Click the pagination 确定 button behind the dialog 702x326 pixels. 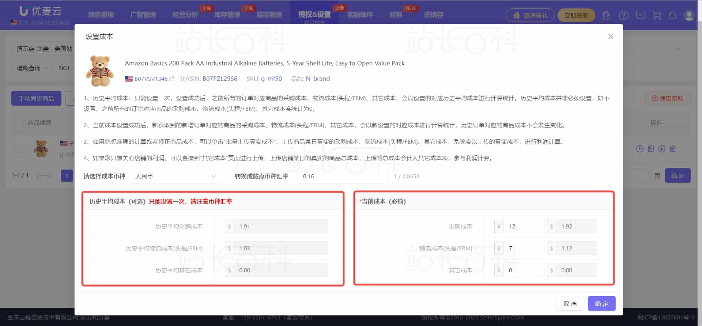[x=678, y=176]
